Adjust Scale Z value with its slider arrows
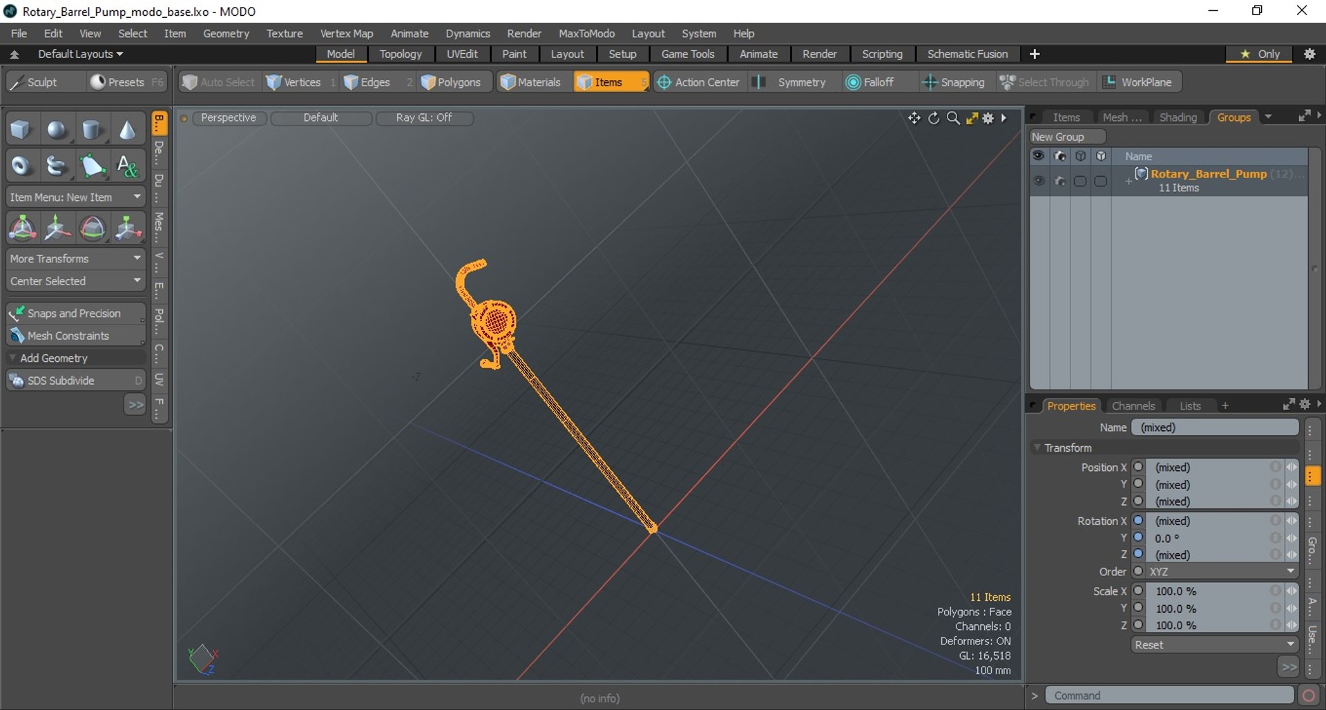The height and width of the screenshot is (710, 1326). coord(1291,625)
